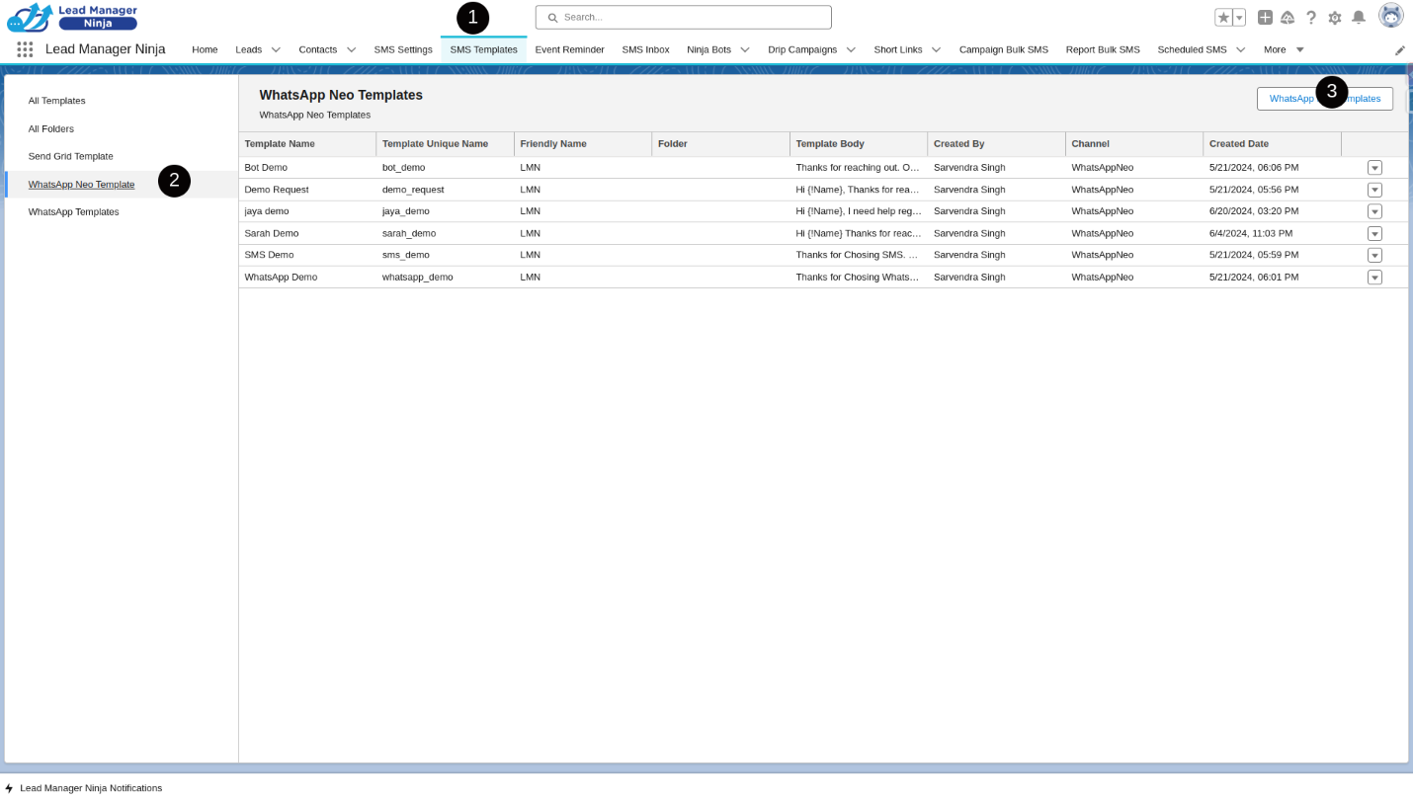Sort by the Created Date column header

[1273, 144]
